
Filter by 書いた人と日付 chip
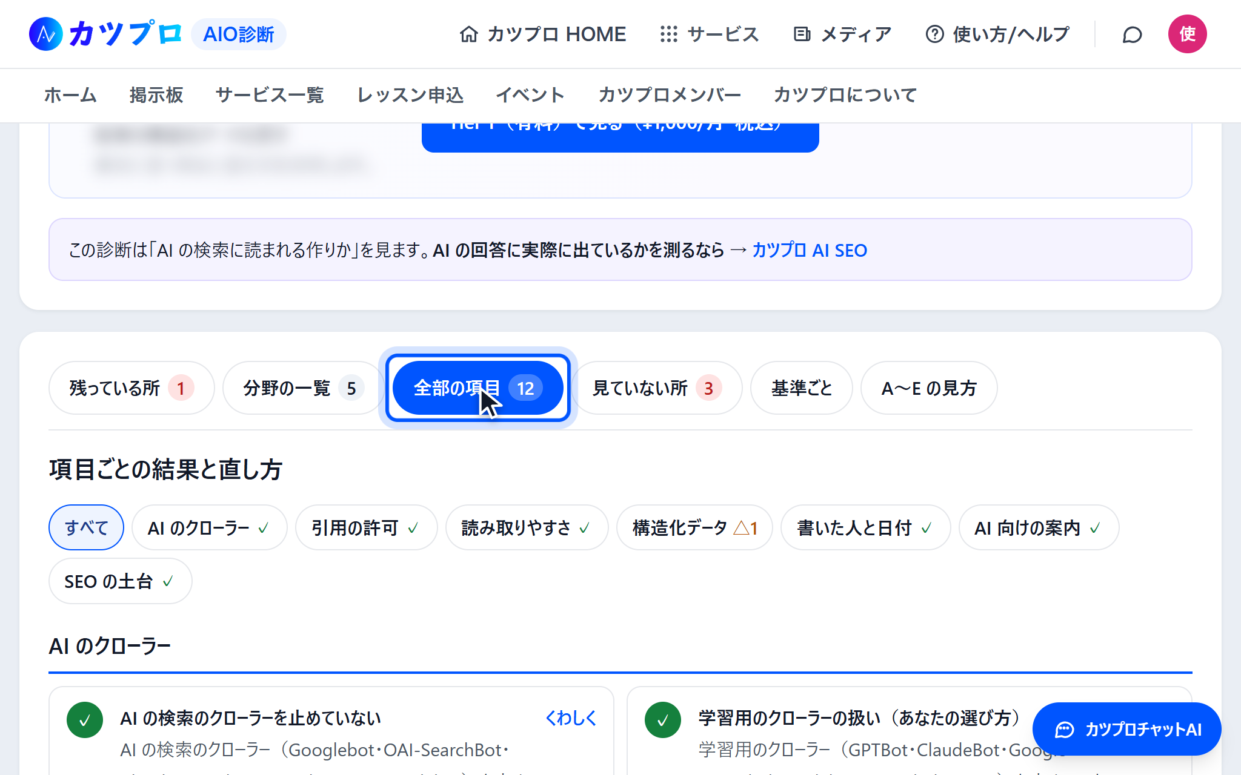[865, 527]
